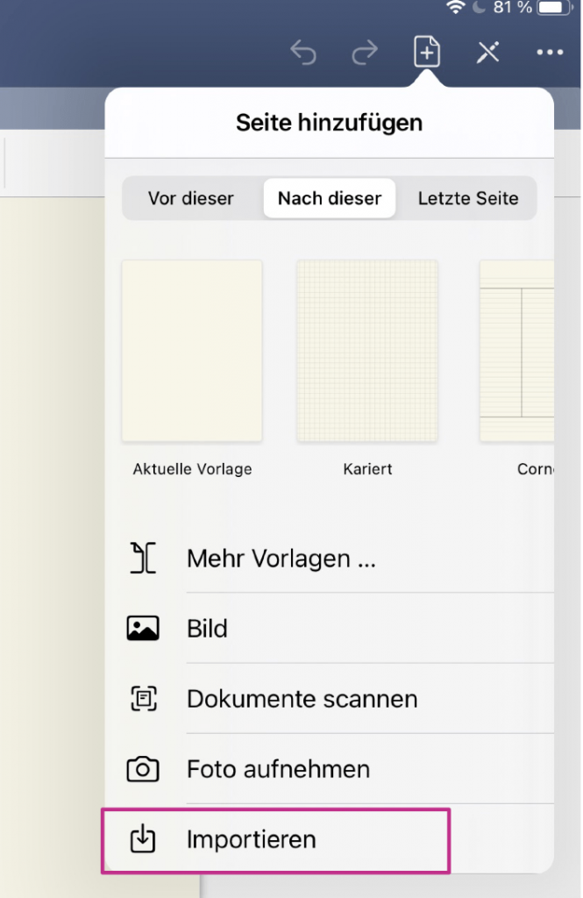The height and width of the screenshot is (898, 583).
Task: Open the three-dot more menu
Action: click(550, 53)
